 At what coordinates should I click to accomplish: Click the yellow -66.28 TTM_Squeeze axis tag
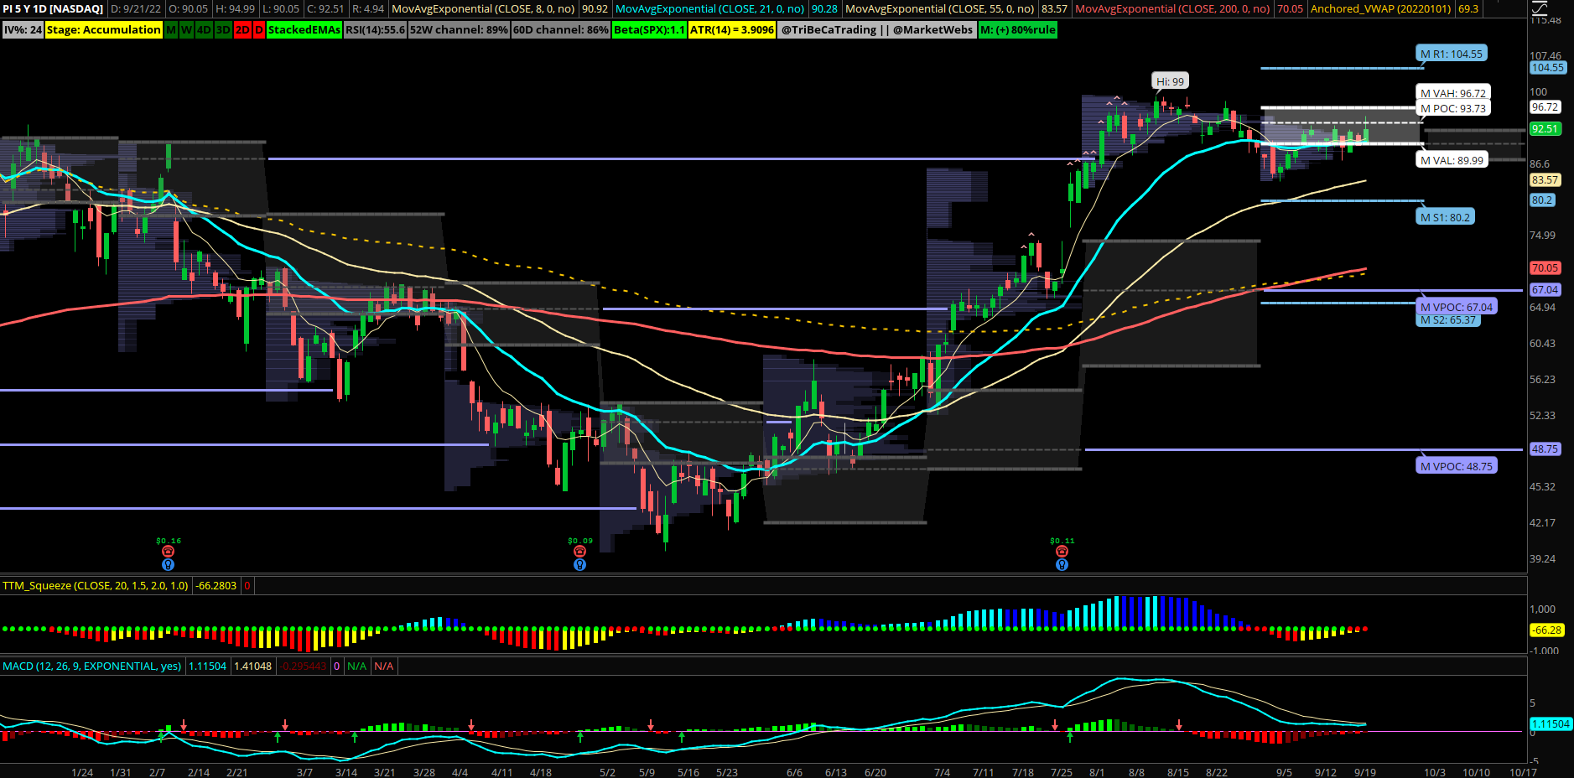click(1546, 630)
